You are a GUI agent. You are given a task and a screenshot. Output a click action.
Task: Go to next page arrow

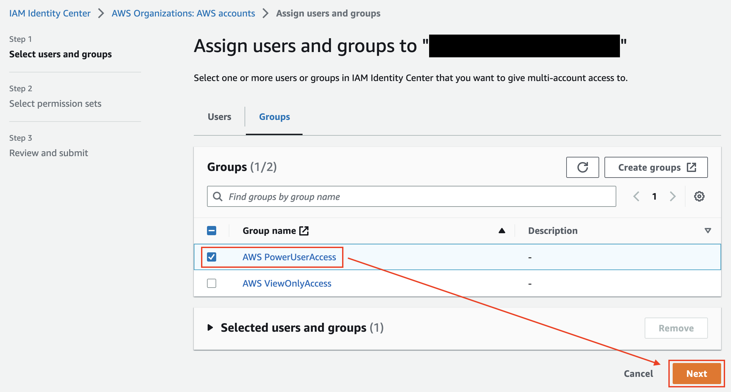coord(673,196)
